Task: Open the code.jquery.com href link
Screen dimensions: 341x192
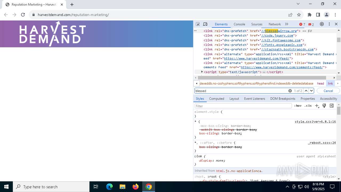Action: click(277, 35)
